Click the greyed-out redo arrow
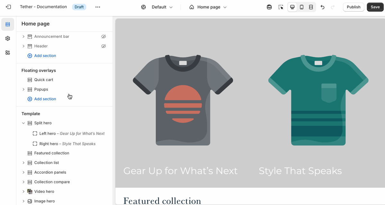385x205 pixels. (x=332, y=7)
